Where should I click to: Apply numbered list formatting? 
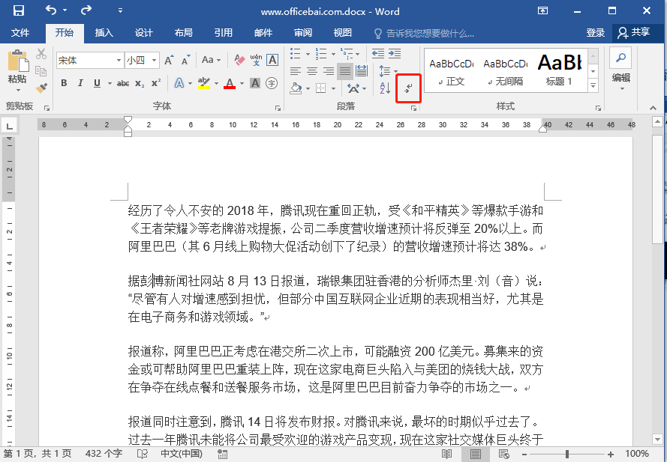(x=320, y=53)
